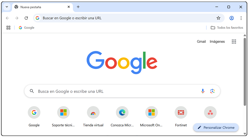The height and width of the screenshot is (137, 248).
Task: Open the Microsoft On... shortcut tile
Action: pyautogui.click(x=151, y=116)
